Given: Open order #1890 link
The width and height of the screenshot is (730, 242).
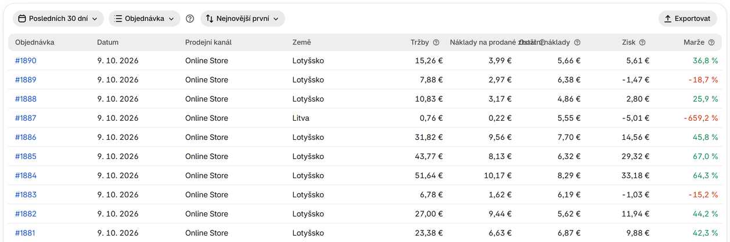Looking at the screenshot, I should point(26,60).
